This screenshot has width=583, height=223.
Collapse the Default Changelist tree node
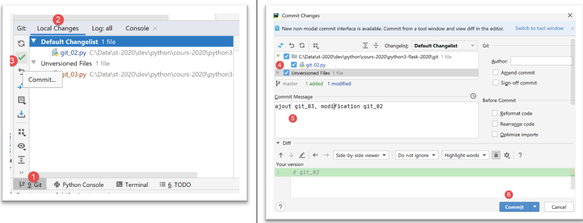[34, 41]
